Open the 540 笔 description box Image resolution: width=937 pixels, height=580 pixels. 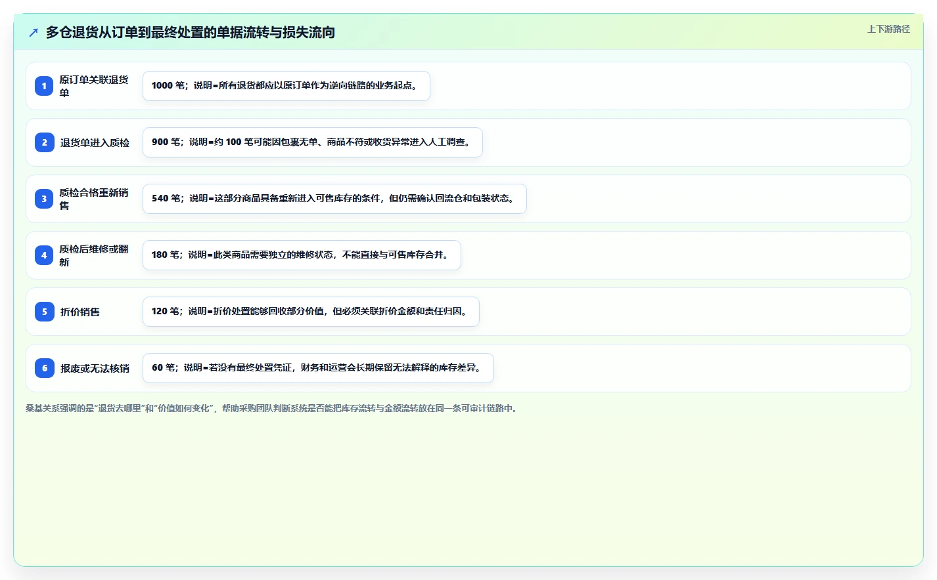pyautogui.click(x=334, y=199)
